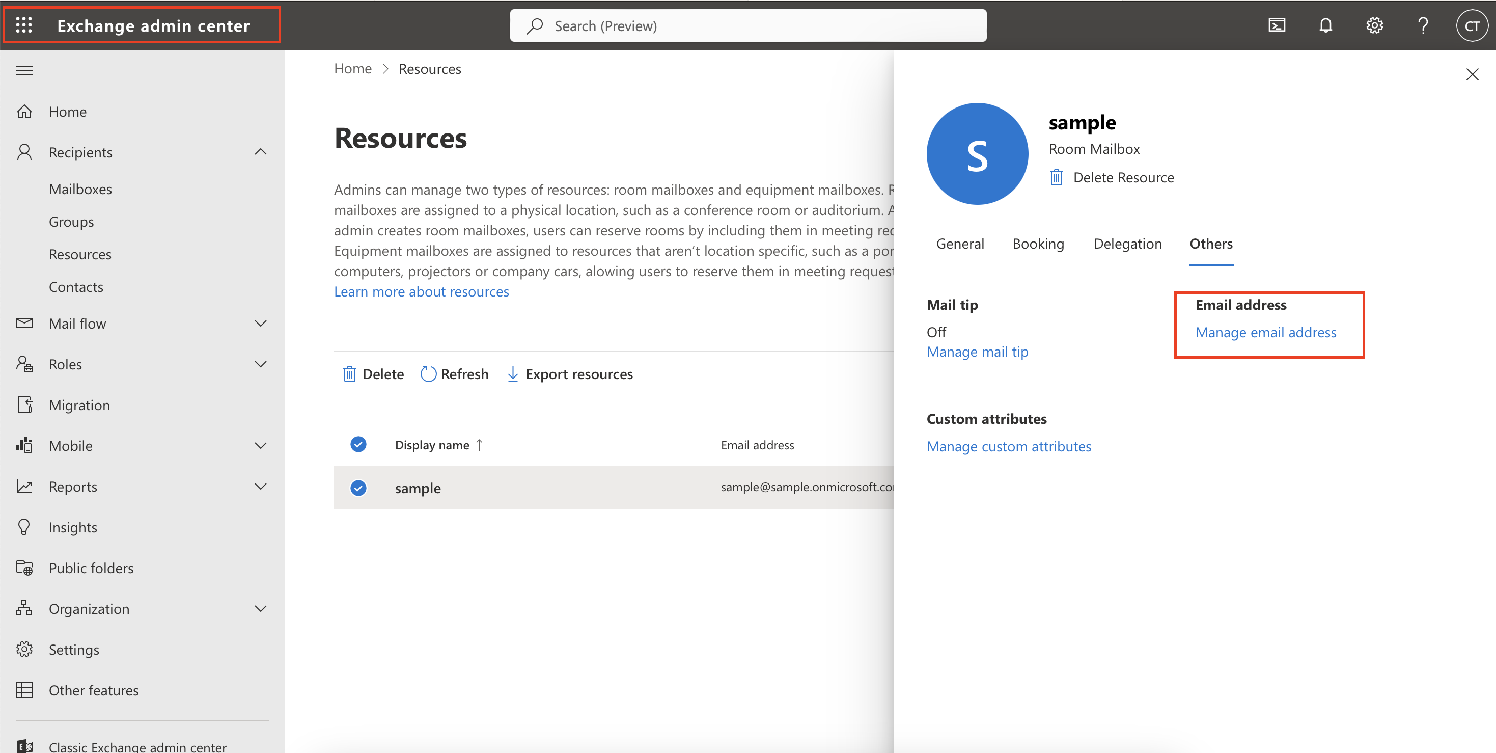Open the Cloud Shell terminal icon

pyautogui.click(x=1276, y=25)
